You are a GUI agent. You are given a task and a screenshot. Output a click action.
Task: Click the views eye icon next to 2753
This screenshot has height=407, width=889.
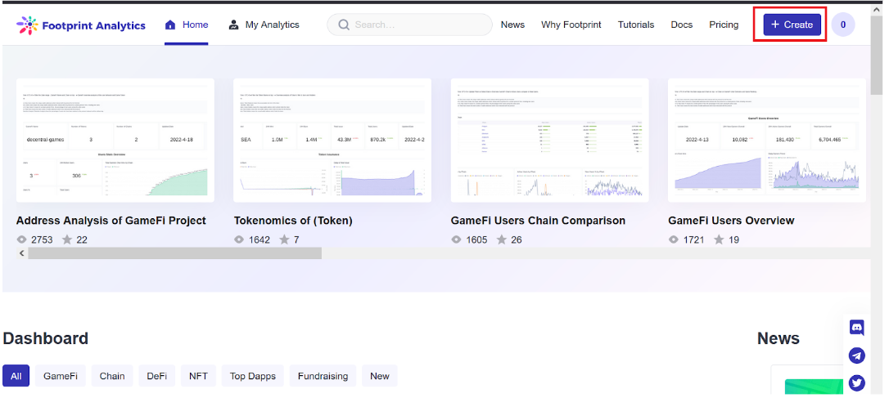pos(21,240)
